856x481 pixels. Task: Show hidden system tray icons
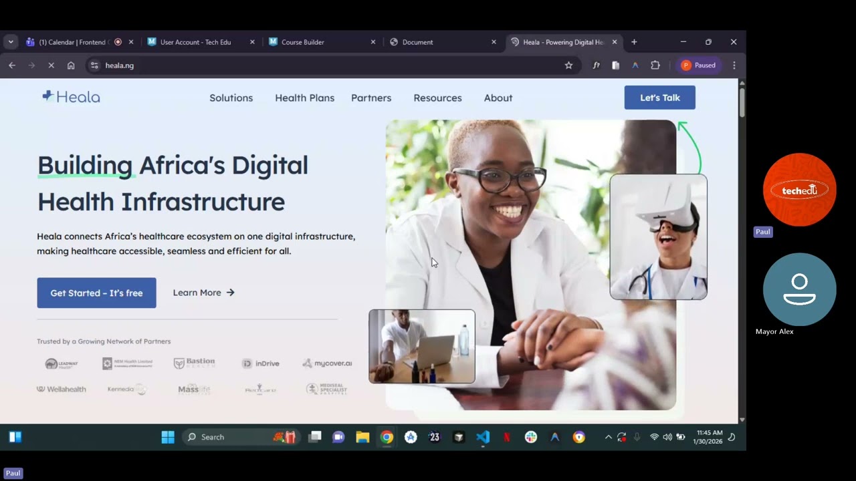point(608,437)
